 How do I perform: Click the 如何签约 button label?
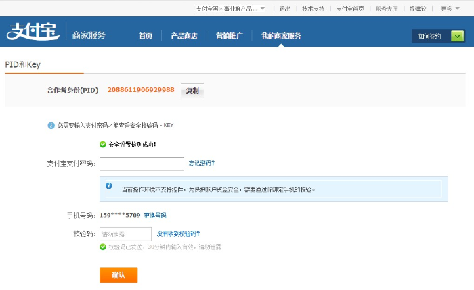coord(429,37)
